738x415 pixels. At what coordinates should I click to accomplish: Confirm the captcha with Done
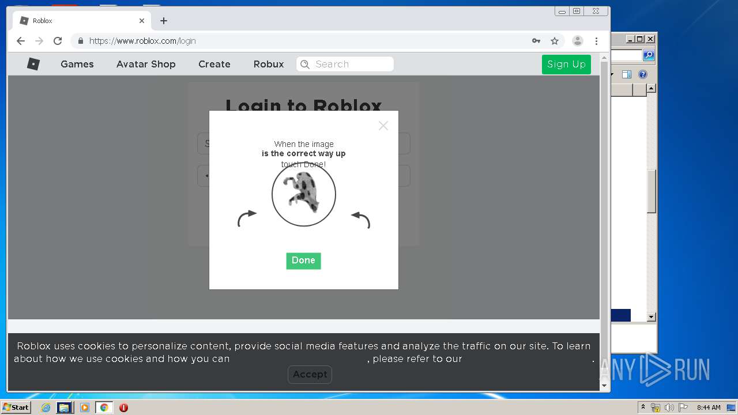[x=303, y=261]
